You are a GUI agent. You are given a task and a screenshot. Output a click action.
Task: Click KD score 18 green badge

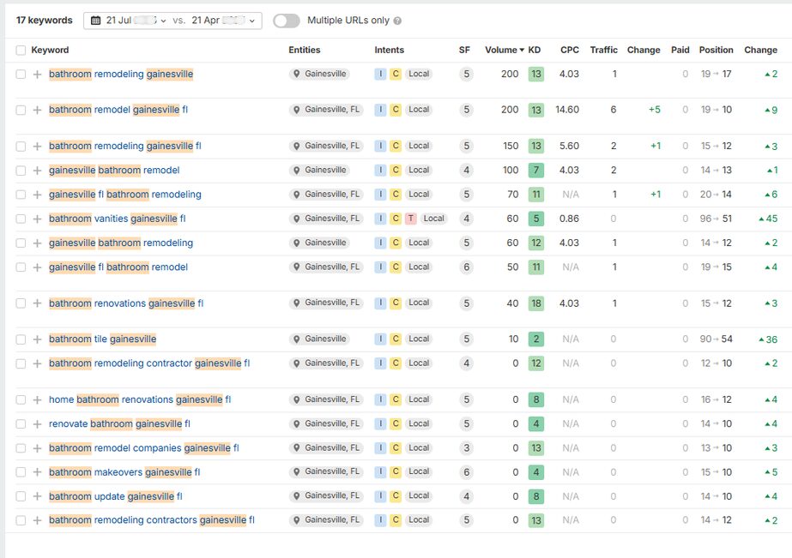coord(536,303)
